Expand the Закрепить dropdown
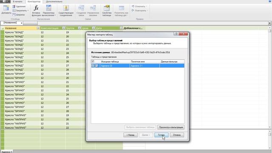Image resolution: width=272 pixels, height=153 pixels. (28, 11)
